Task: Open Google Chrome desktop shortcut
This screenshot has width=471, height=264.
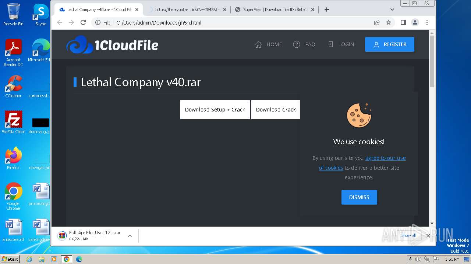Action: pos(13,197)
